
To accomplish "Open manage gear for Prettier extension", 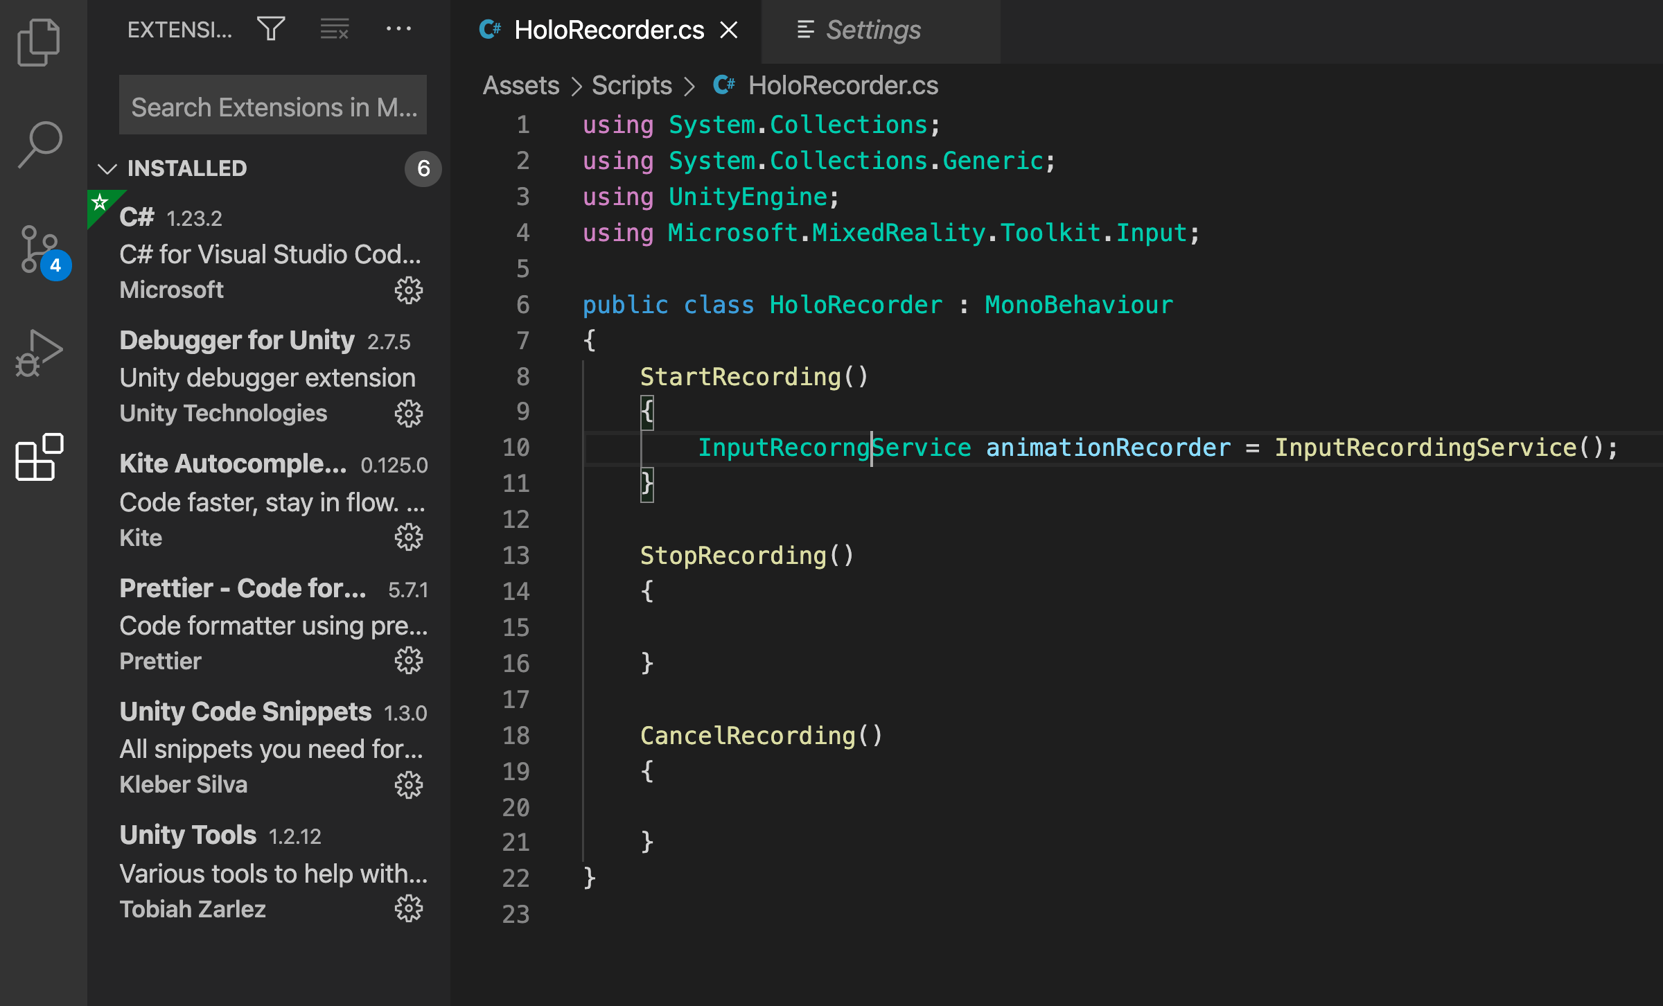I will (408, 660).
